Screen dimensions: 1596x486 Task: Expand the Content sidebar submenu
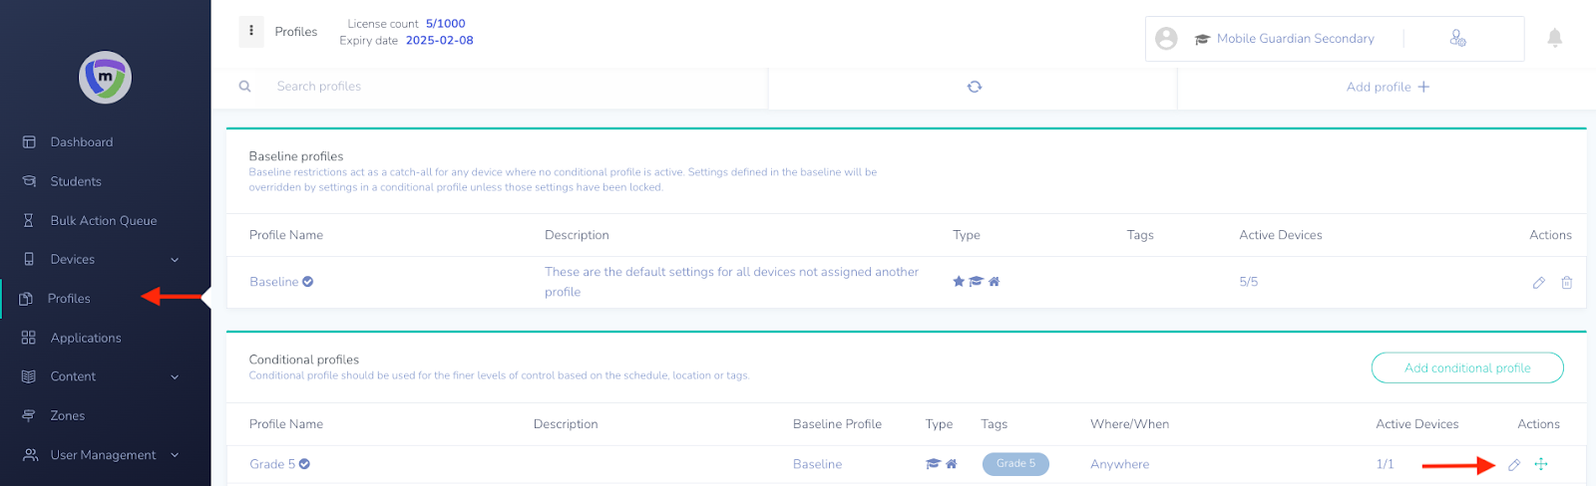(x=175, y=377)
